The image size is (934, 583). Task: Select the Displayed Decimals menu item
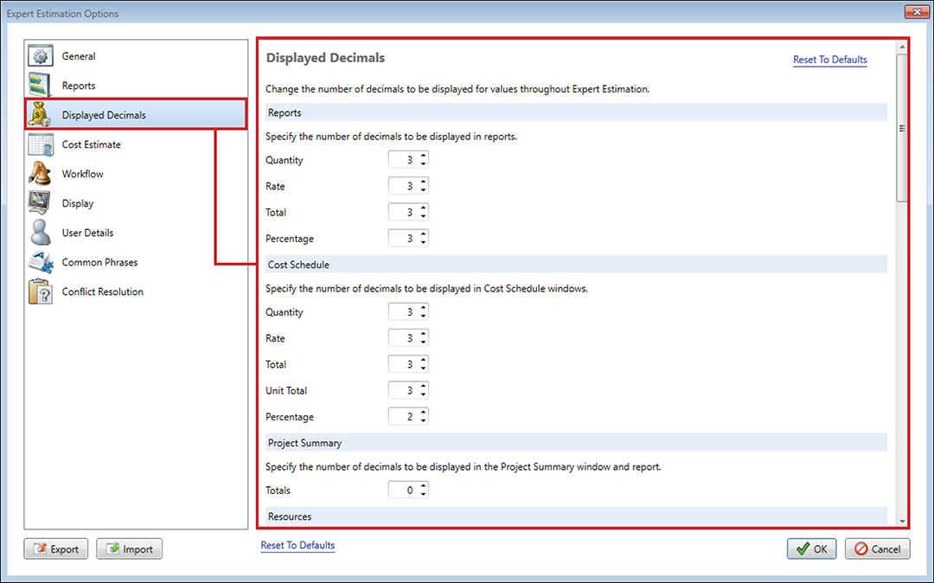(104, 115)
